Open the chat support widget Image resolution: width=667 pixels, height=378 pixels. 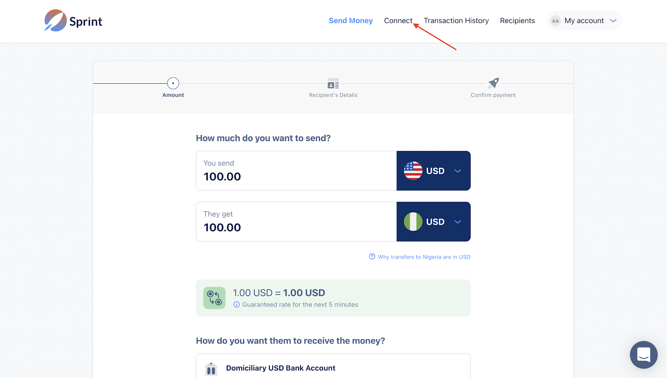pyautogui.click(x=643, y=355)
